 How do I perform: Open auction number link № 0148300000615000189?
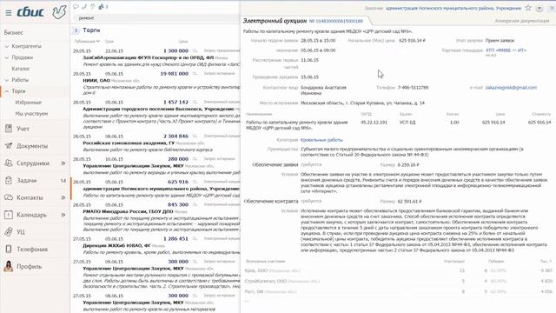point(336,21)
